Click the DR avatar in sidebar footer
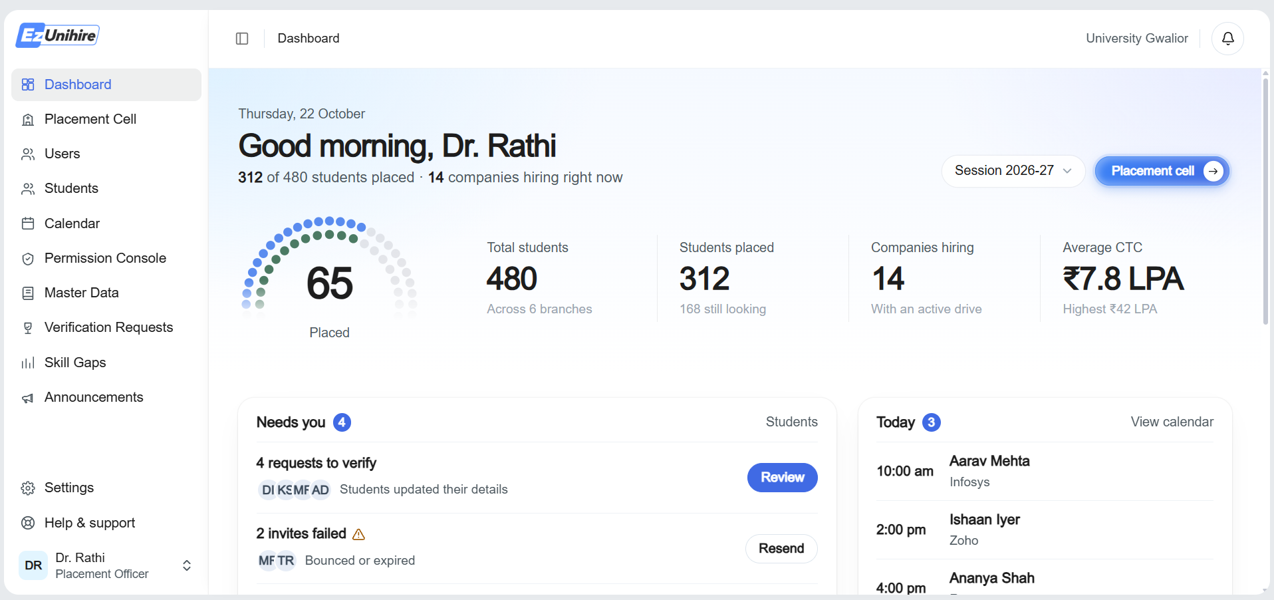This screenshot has height=600, width=1274. 33,565
